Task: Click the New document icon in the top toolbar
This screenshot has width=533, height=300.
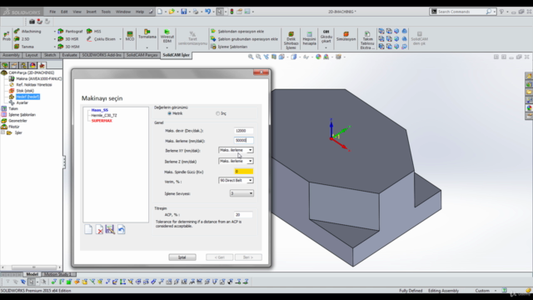Action: click(x=160, y=12)
